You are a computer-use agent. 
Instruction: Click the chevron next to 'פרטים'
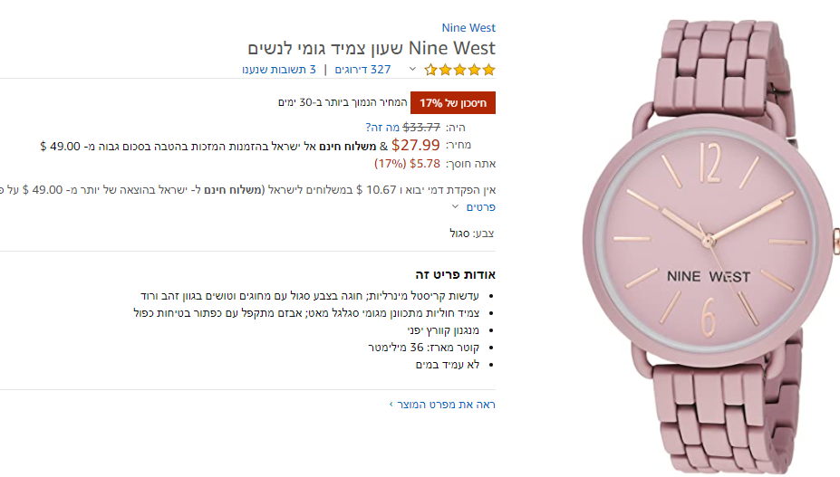tap(456, 207)
